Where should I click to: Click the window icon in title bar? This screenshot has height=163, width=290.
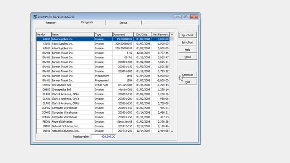(x=35, y=17)
